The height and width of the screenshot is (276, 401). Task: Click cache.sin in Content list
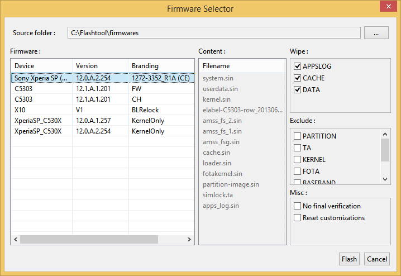(x=216, y=153)
